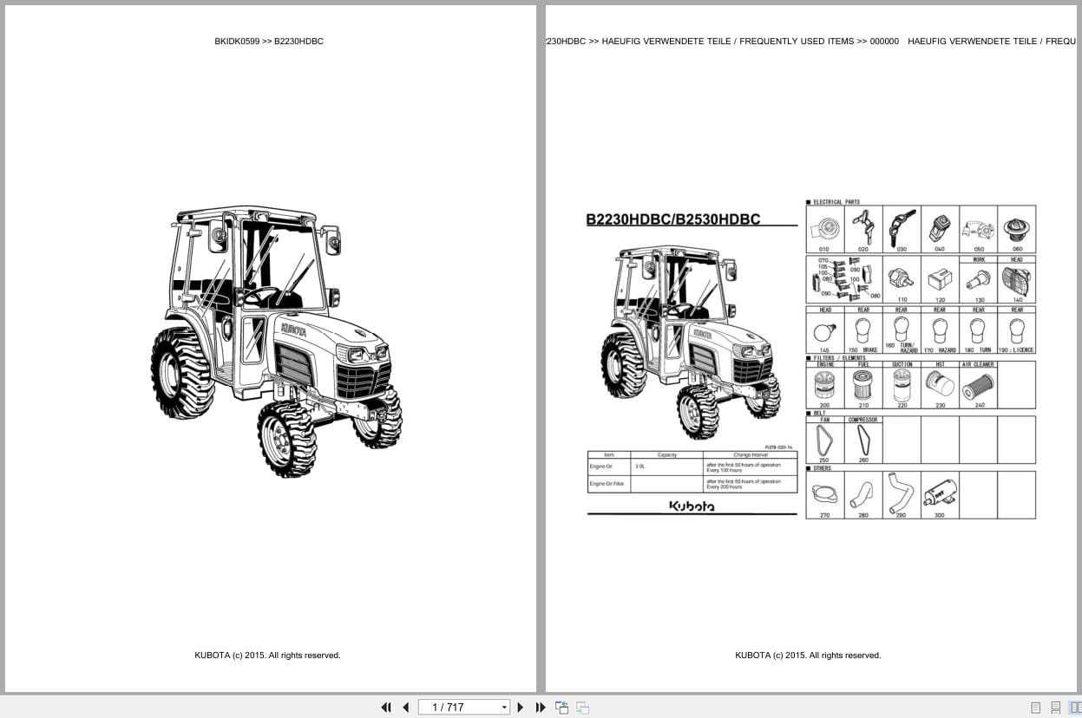This screenshot has height=718, width=1082.
Task: Click the HST filter part 230
Action: pyautogui.click(x=940, y=385)
